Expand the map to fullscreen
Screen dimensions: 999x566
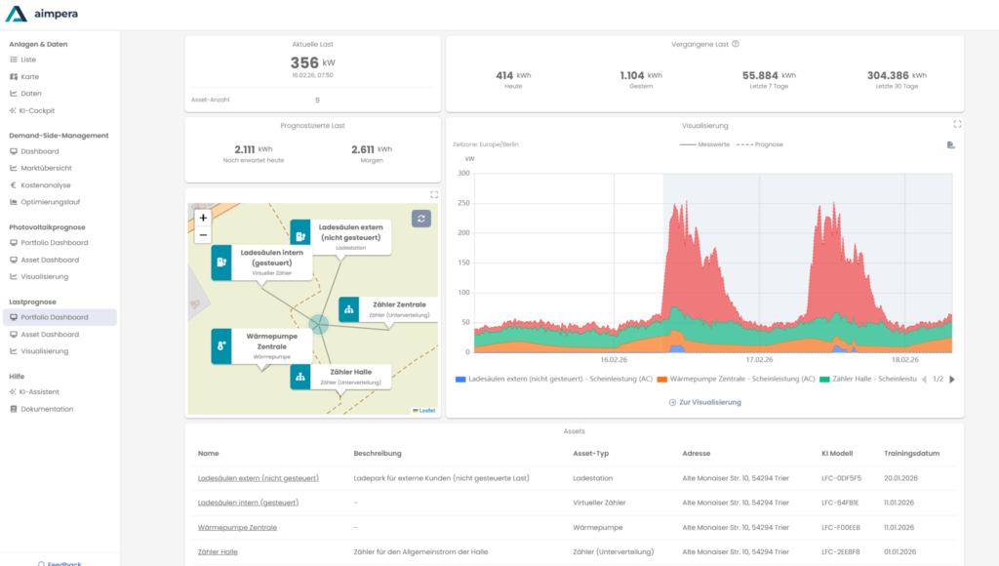(x=434, y=194)
